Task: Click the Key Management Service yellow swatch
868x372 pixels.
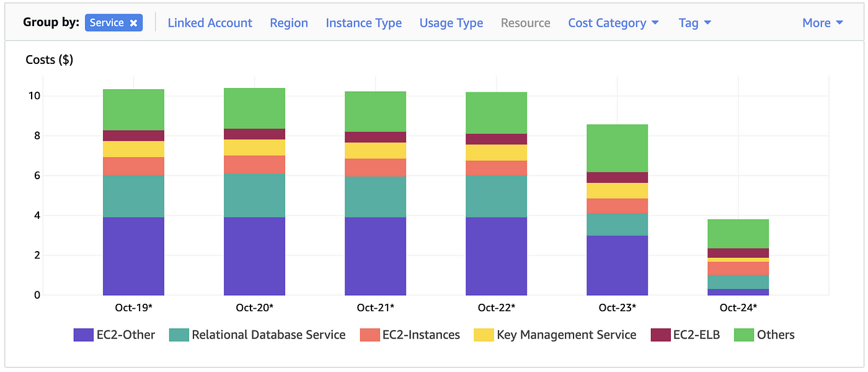Action: [484, 335]
